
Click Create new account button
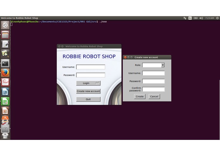88,91
